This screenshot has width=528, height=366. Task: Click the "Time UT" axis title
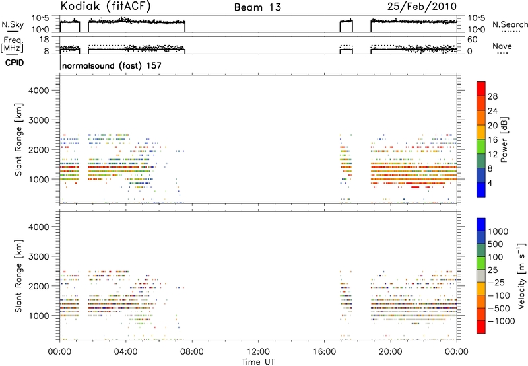coord(258,361)
